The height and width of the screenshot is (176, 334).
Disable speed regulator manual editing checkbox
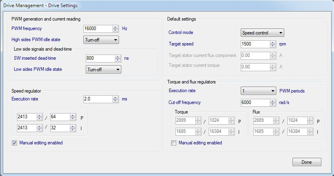(x=14, y=143)
